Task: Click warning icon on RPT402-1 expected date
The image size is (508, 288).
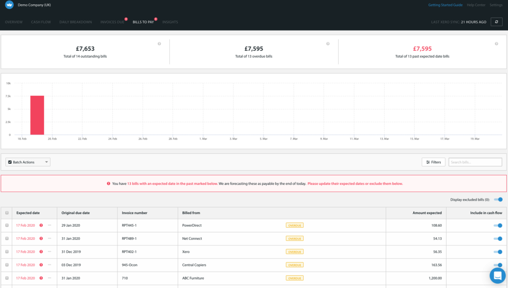Action: pyautogui.click(x=41, y=252)
